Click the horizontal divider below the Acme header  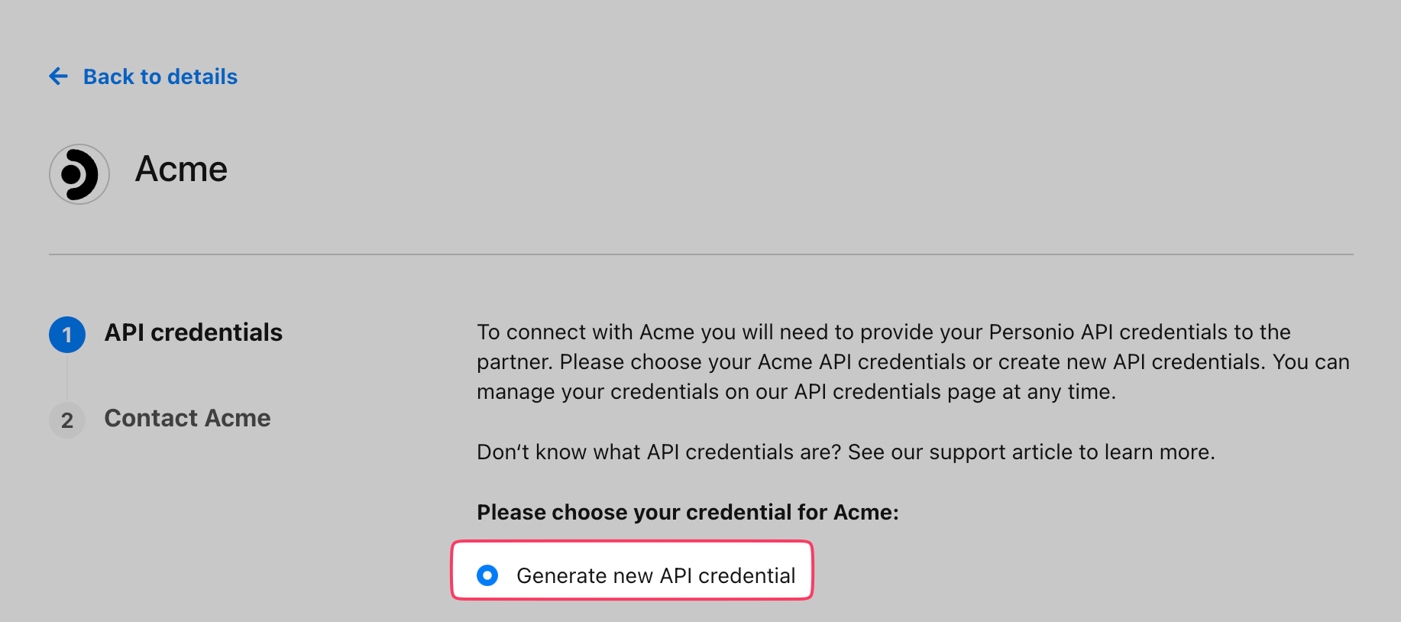[x=700, y=254]
